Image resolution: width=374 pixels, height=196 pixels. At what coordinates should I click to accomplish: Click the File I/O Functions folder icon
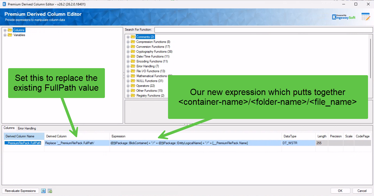(x=133, y=71)
